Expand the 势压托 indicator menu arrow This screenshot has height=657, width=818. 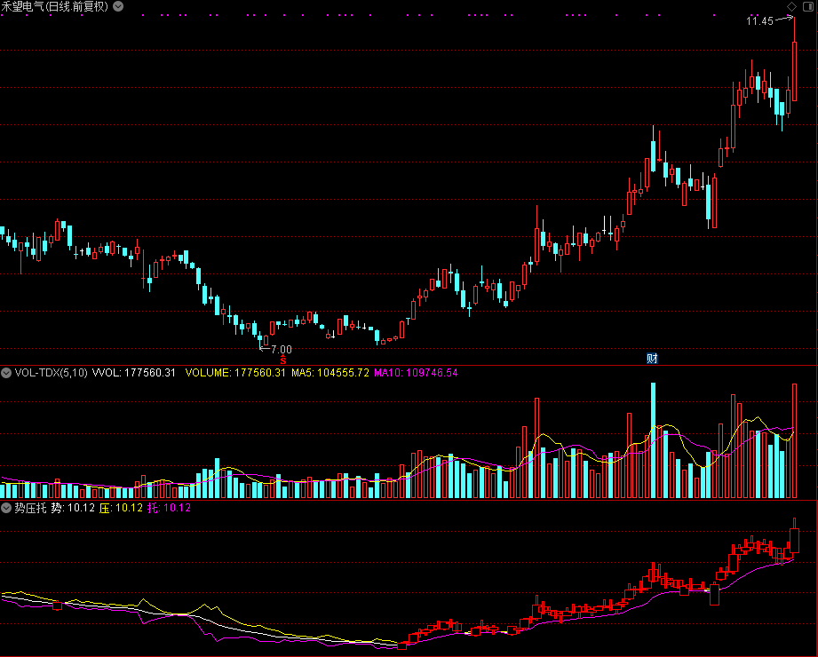tap(5, 508)
